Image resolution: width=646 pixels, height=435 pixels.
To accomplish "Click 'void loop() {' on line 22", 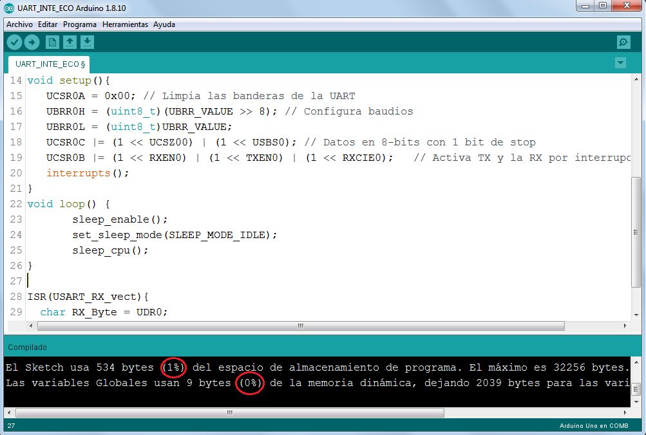I will pos(68,204).
